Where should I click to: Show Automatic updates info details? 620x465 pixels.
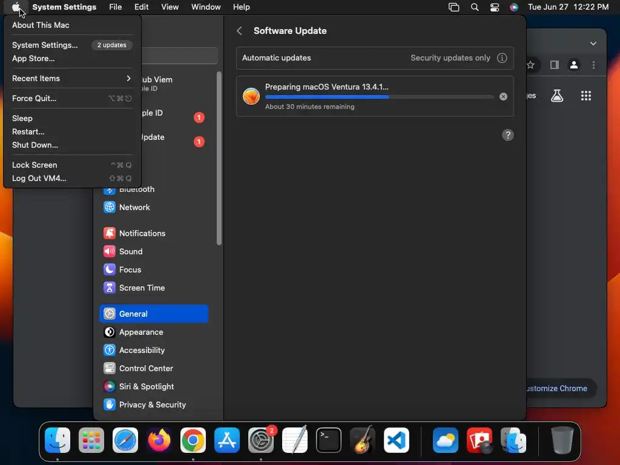(502, 58)
